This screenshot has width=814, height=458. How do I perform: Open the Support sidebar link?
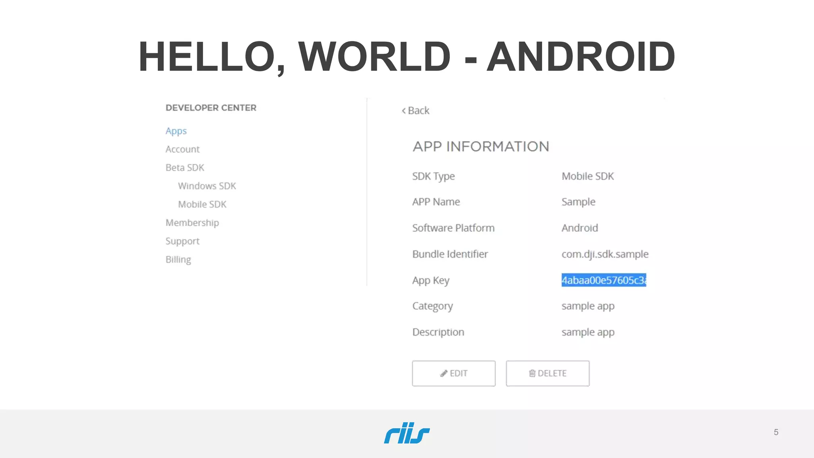click(x=182, y=241)
